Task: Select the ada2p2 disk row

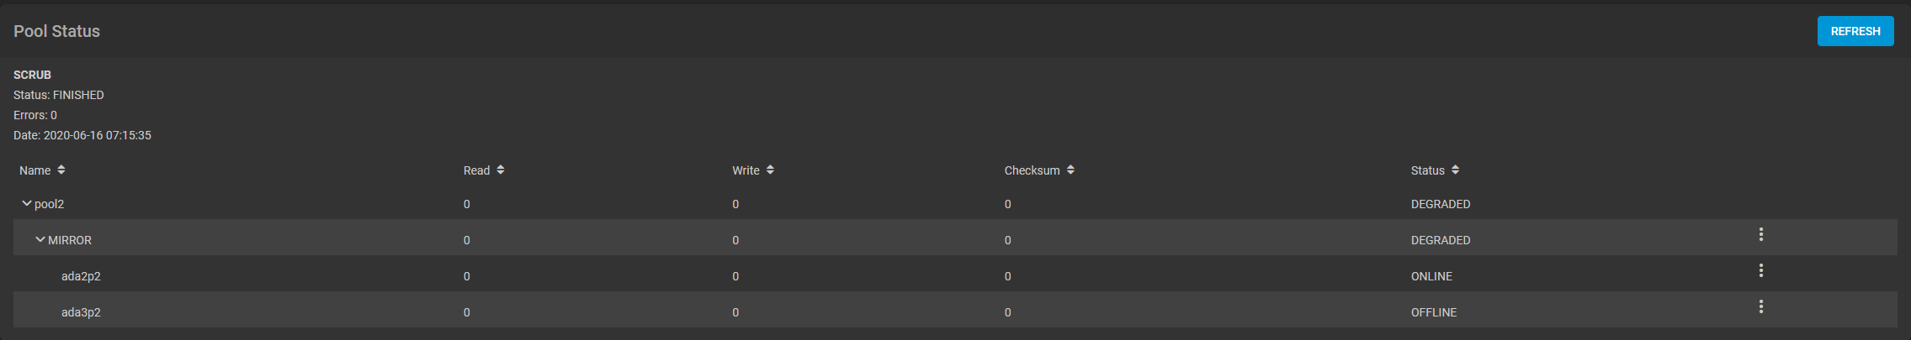Action: (81, 276)
